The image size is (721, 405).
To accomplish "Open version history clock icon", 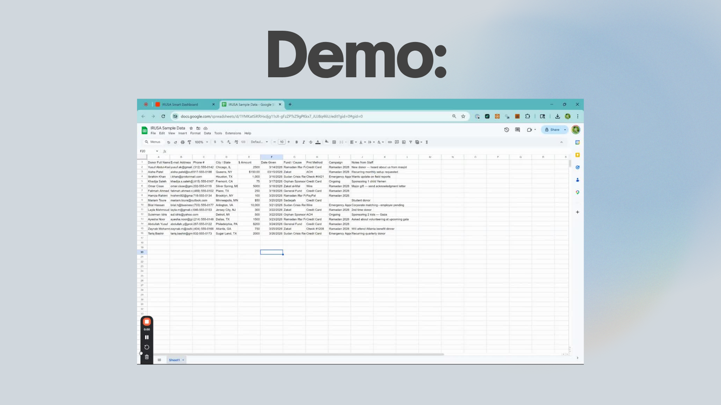I will point(507,130).
